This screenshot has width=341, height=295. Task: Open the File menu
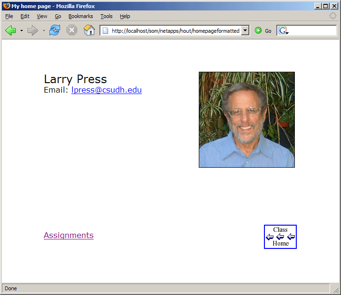(9, 16)
